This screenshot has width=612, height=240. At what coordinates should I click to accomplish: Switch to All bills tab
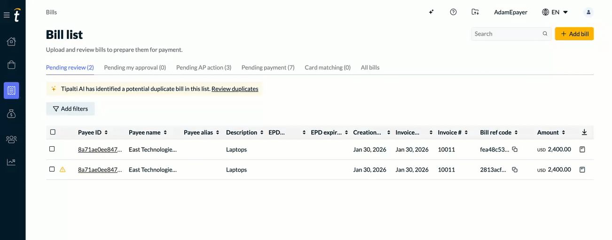click(x=370, y=67)
